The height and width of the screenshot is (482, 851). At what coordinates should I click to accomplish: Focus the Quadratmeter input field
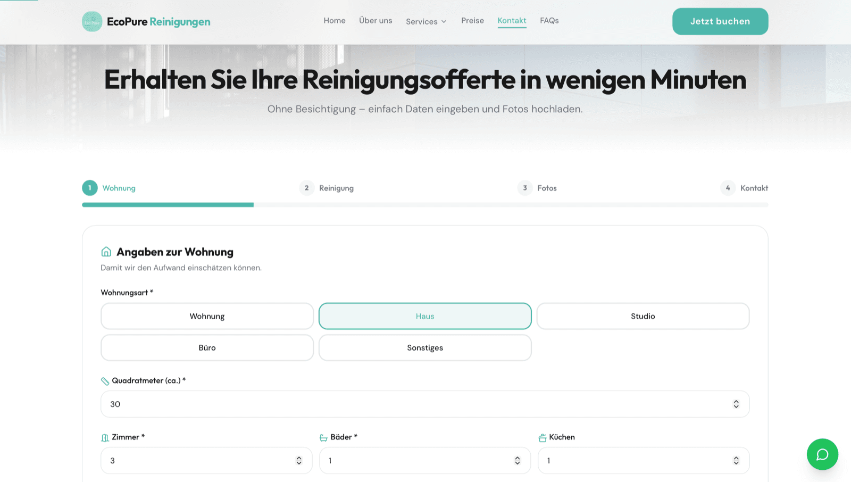425,404
